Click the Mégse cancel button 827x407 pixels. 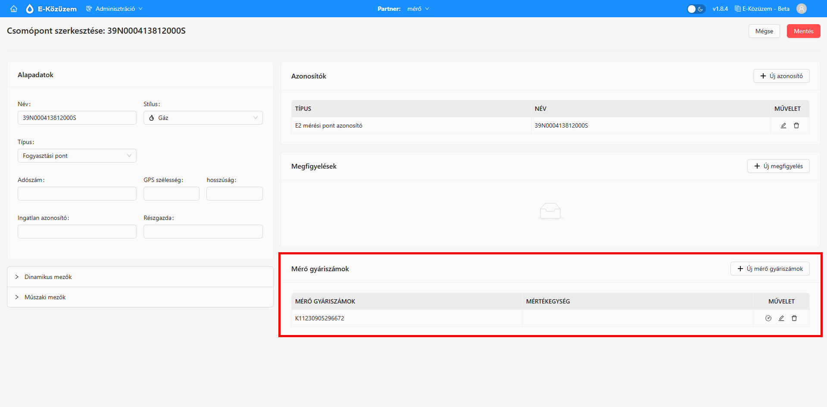coord(764,31)
